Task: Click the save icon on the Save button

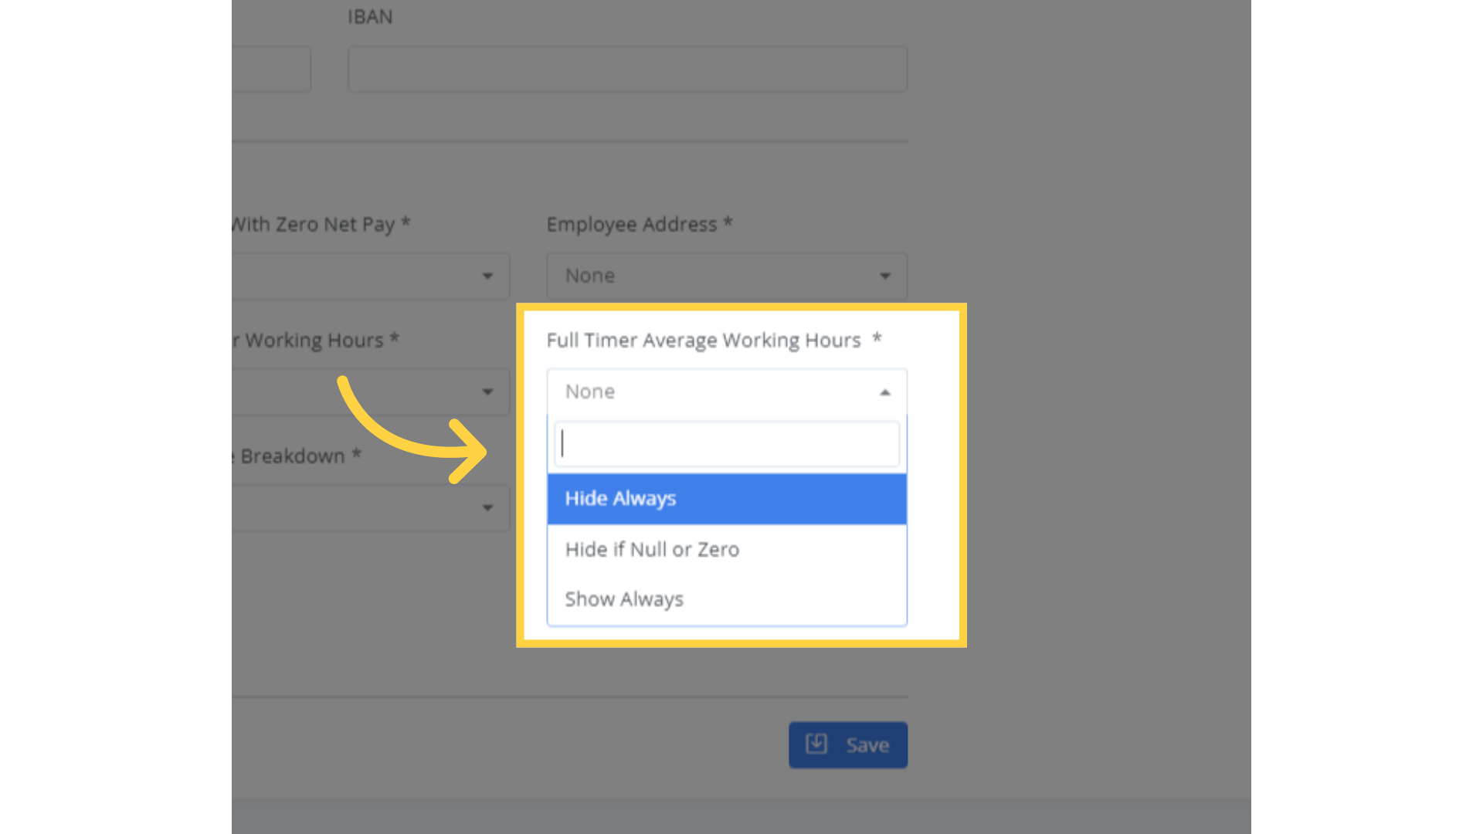Action: point(815,744)
